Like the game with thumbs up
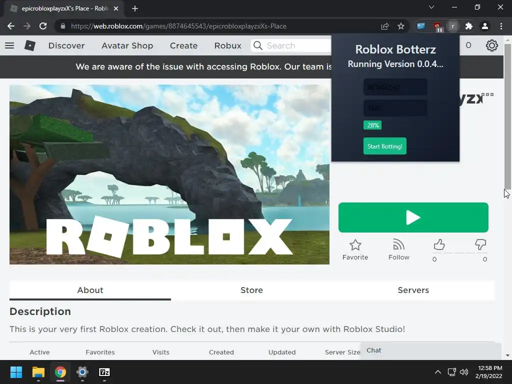 [x=439, y=244]
